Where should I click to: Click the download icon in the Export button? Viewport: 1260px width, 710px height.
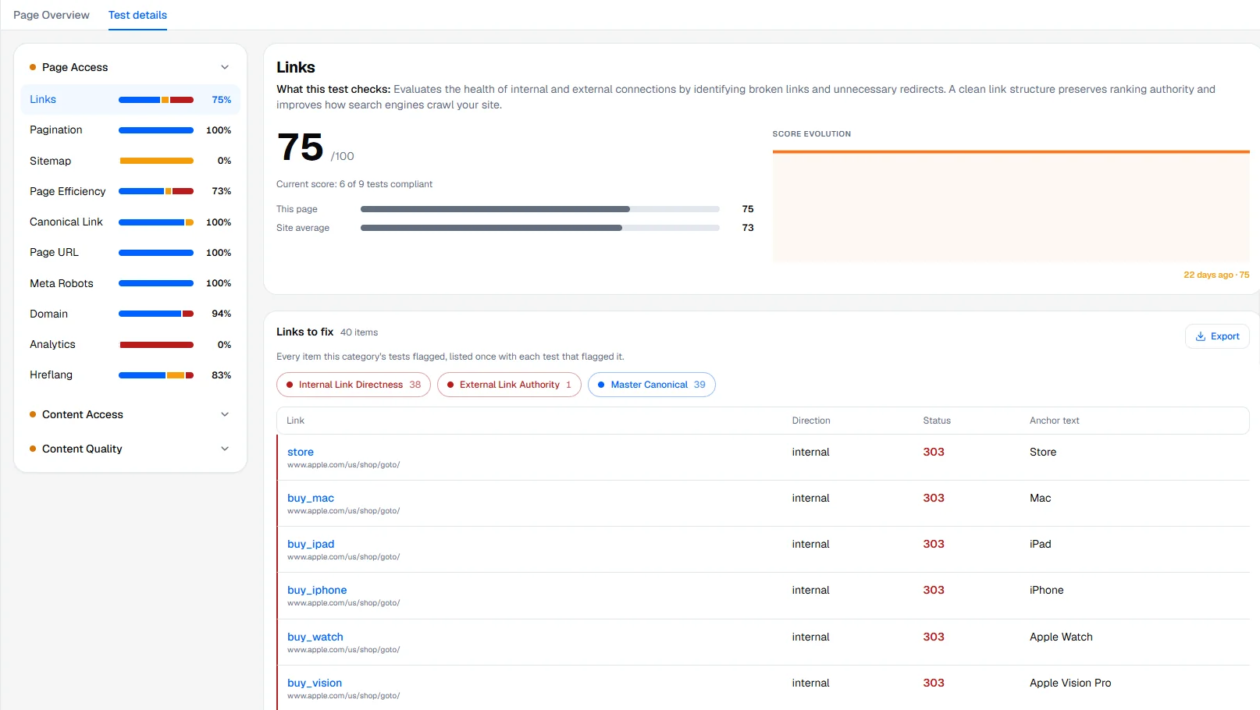click(x=1201, y=336)
